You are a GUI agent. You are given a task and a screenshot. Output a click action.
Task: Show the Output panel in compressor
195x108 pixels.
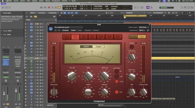click(142, 37)
